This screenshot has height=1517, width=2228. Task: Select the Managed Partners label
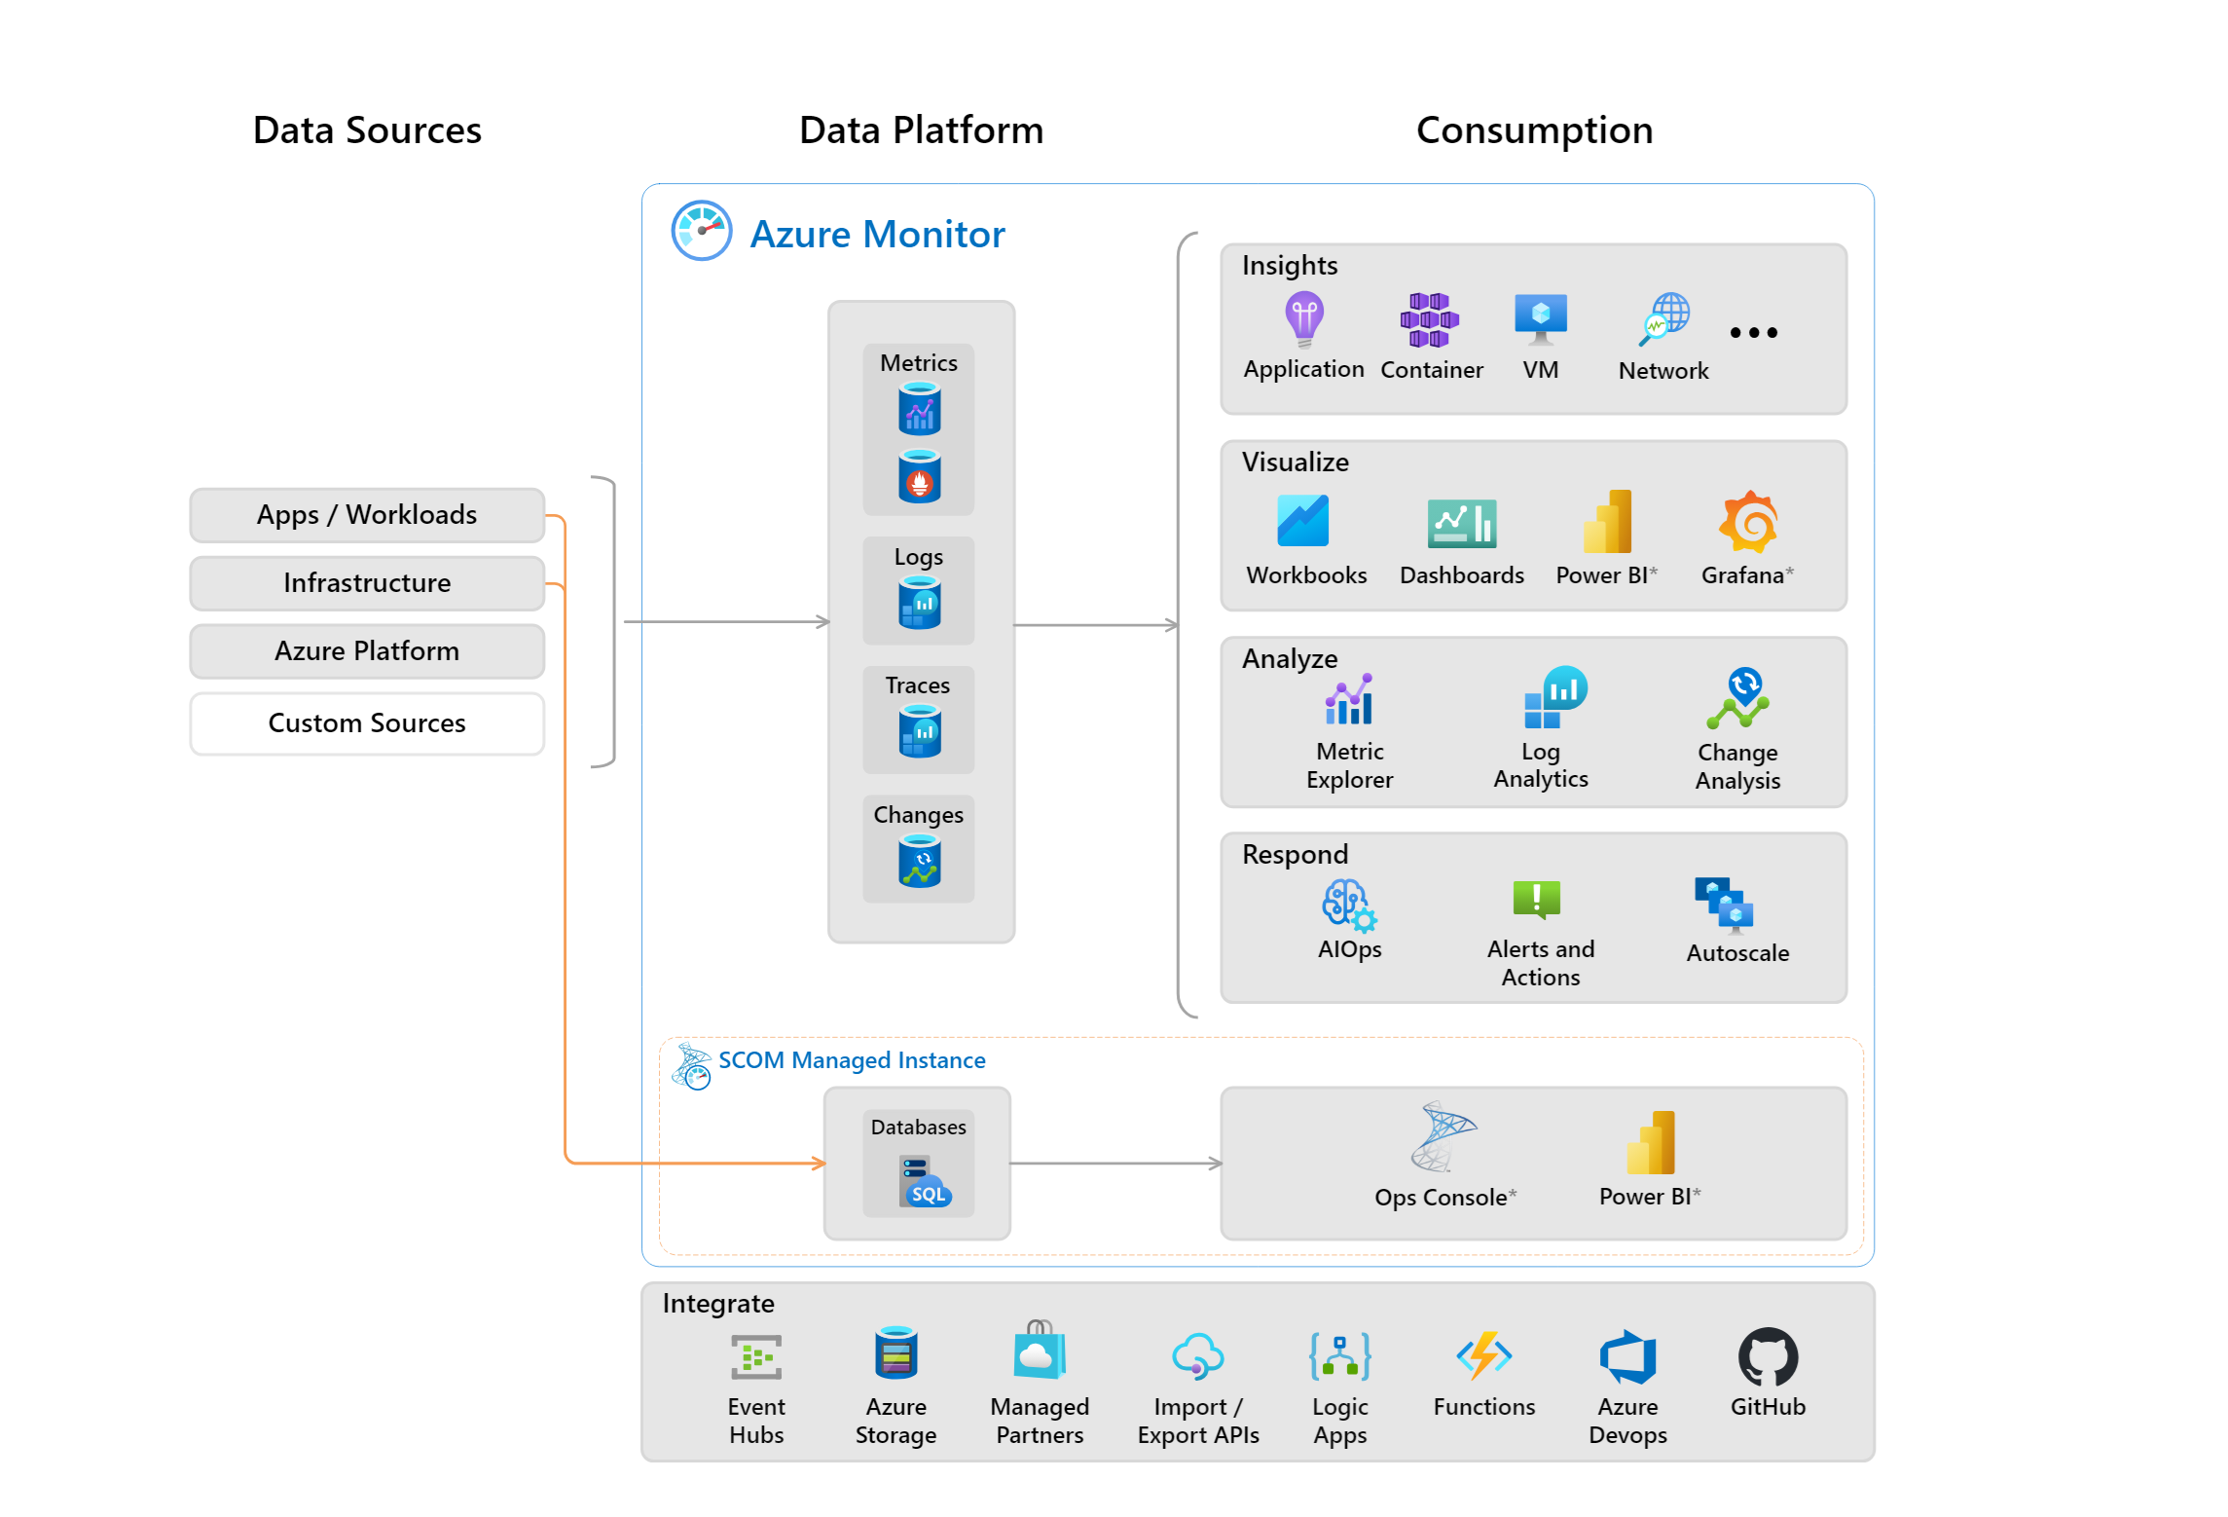pyautogui.click(x=1040, y=1422)
